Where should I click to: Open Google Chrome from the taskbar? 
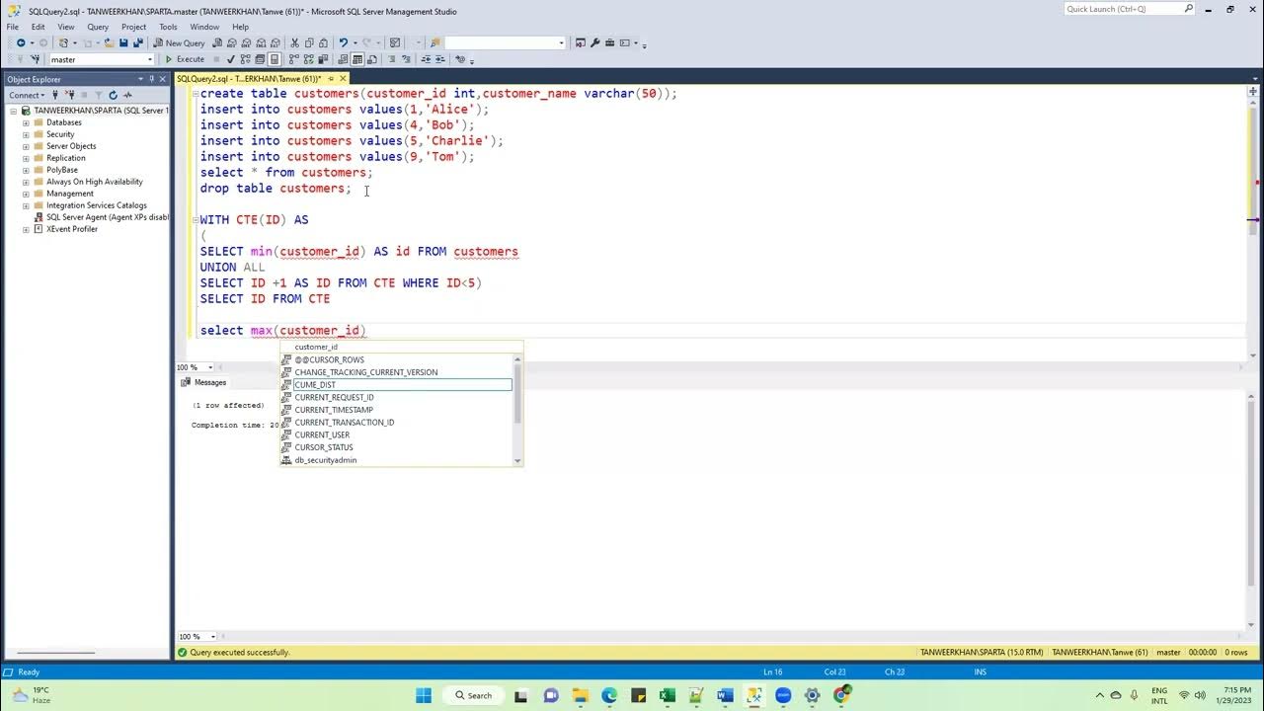(x=841, y=695)
